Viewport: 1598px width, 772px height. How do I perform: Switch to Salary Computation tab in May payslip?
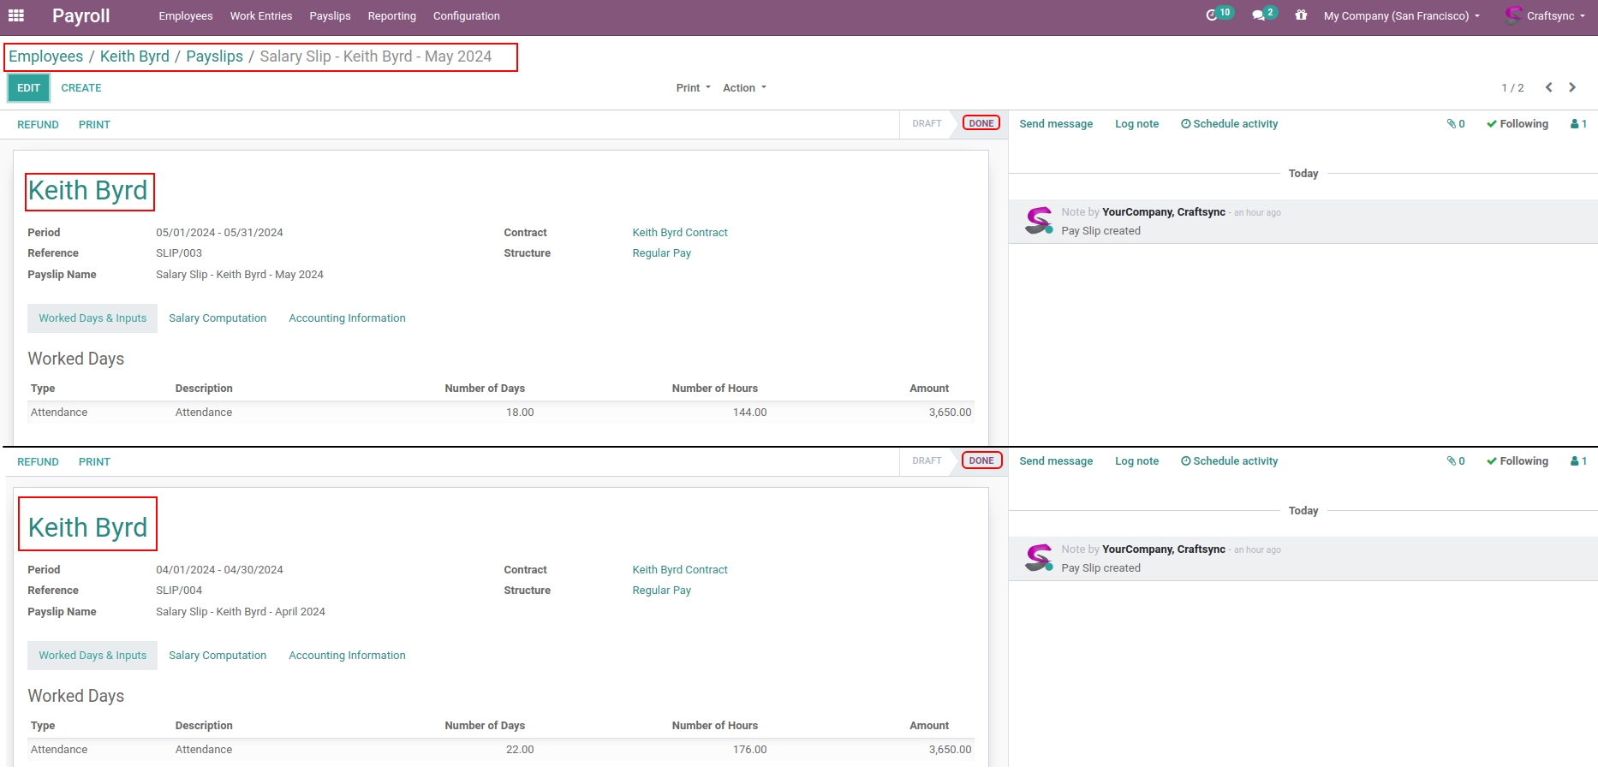tap(218, 318)
